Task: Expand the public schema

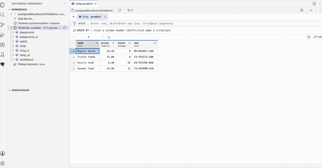Action: click(13, 41)
